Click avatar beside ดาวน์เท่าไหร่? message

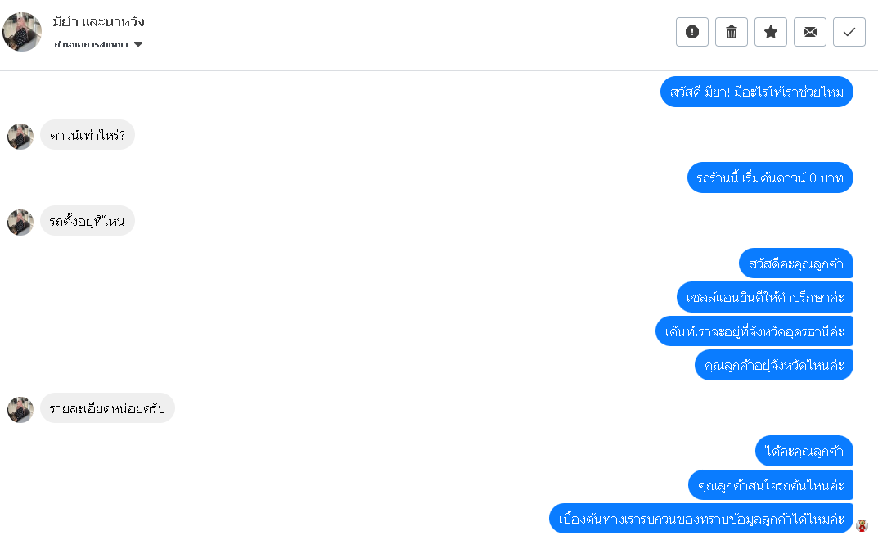pos(20,136)
